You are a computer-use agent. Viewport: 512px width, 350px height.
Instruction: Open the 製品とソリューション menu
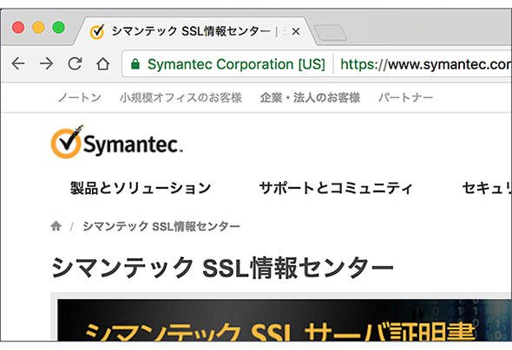141,188
